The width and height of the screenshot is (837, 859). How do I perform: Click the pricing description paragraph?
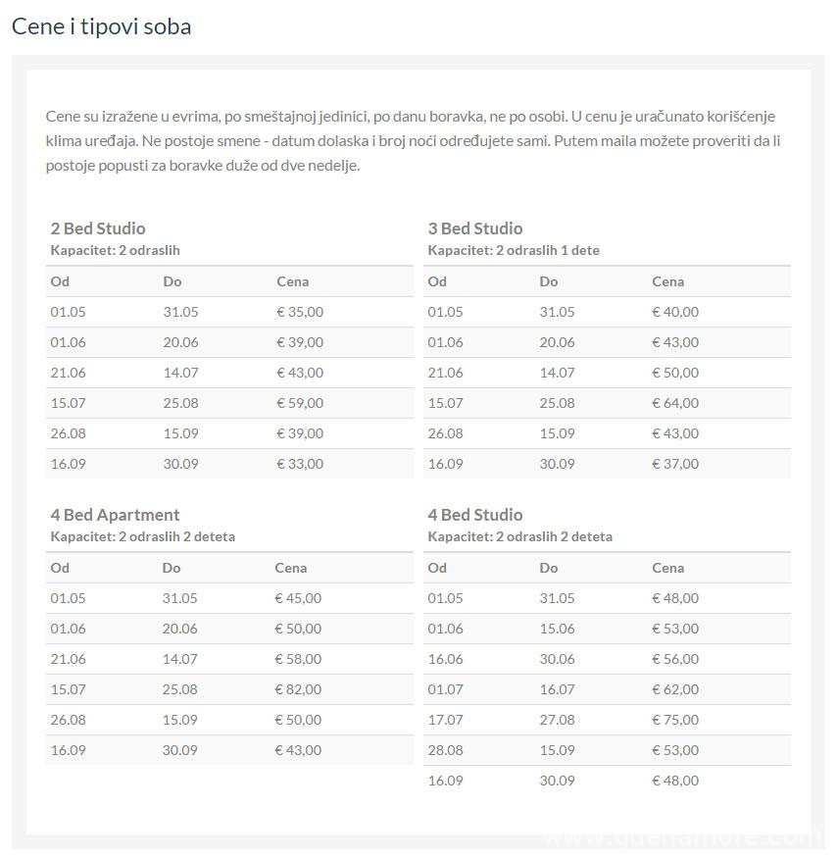point(412,141)
